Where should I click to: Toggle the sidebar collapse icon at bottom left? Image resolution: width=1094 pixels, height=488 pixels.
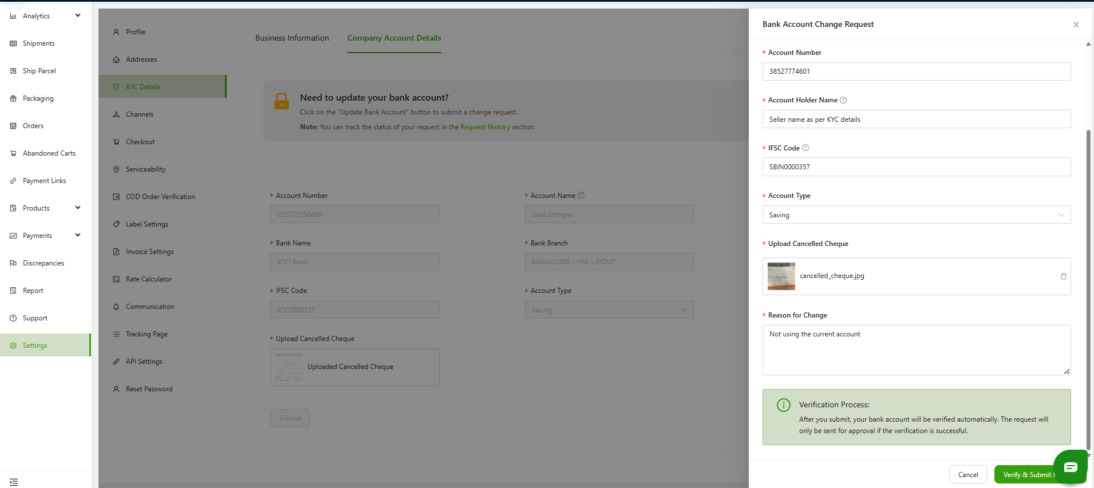pos(14,482)
